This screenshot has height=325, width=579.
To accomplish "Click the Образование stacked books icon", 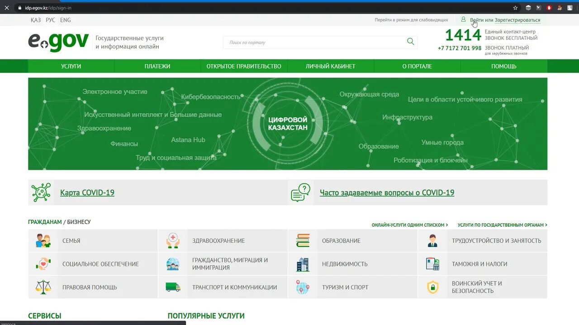I will [302, 241].
